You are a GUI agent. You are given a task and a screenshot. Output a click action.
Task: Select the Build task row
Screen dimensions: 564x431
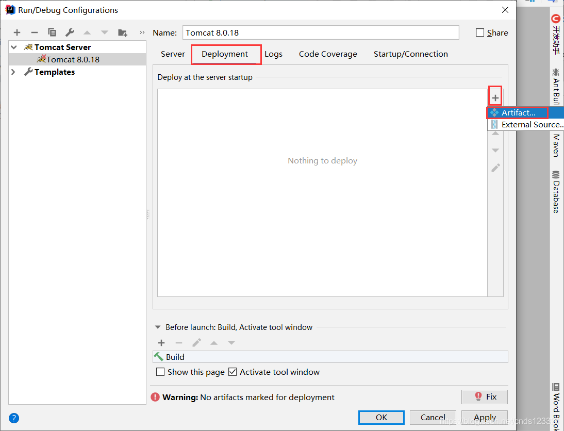point(330,357)
